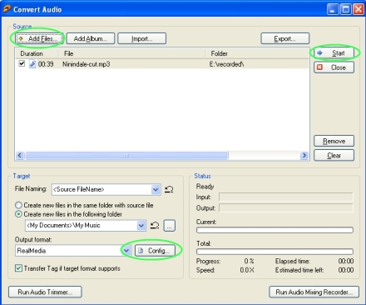Viewport: 366px width, 305px height.
Task: Uncheck the Ninindale-cut.mp3 file checkbox
Action: (22, 63)
